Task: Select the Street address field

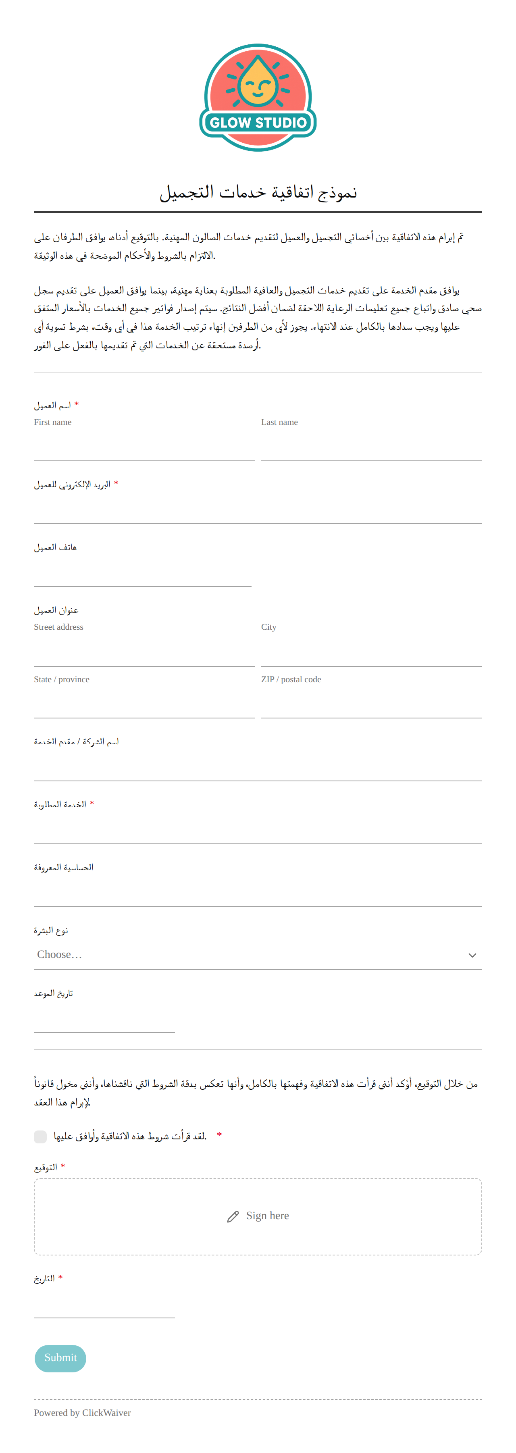Action: (x=144, y=652)
